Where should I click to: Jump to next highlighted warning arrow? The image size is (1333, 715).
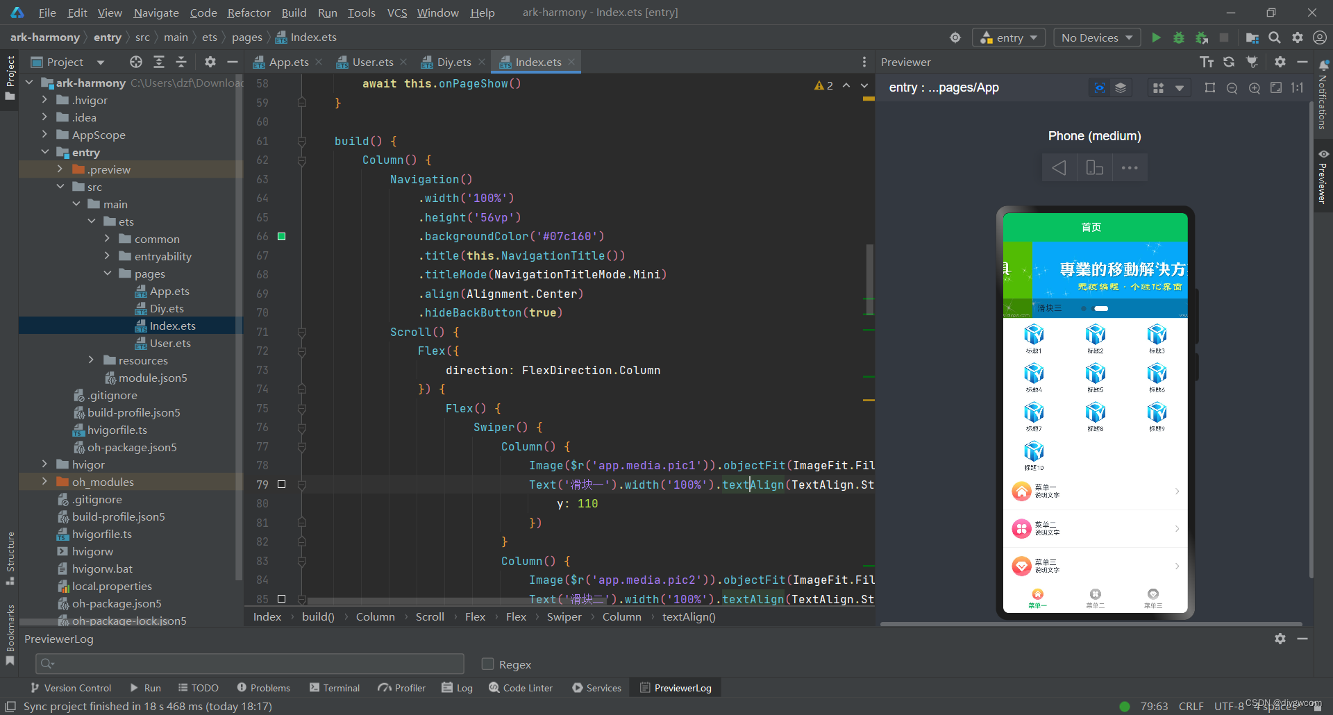coord(864,85)
